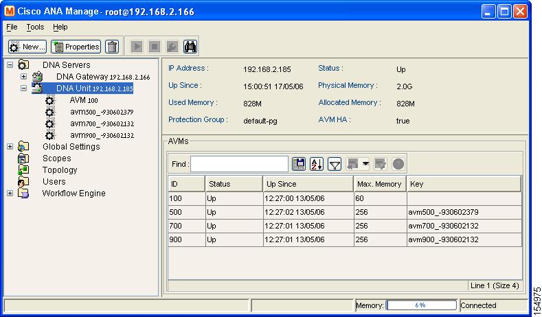Click the export table icon next to Find
The width and height of the screenshot is (542, 317).
[299, 164]
